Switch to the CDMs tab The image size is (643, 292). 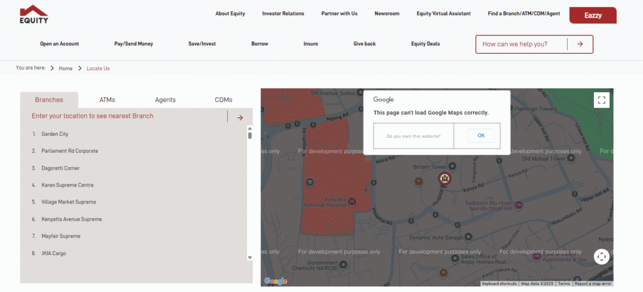pos(224,100)
